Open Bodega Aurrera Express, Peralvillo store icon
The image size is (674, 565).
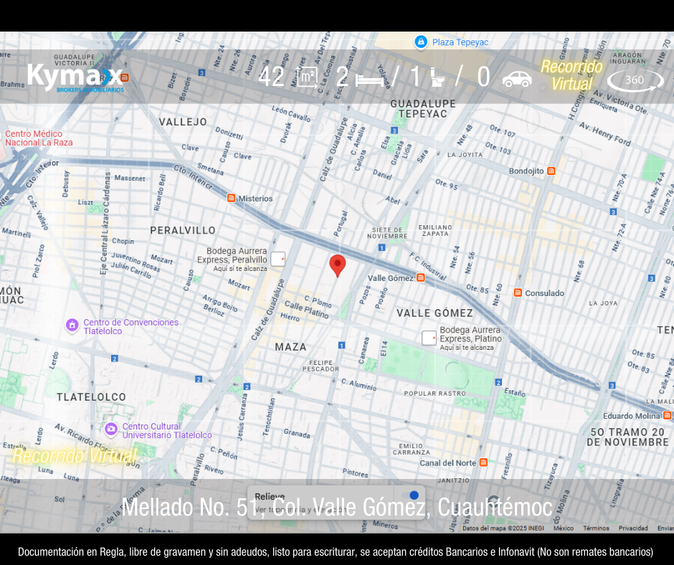[277, 259]
